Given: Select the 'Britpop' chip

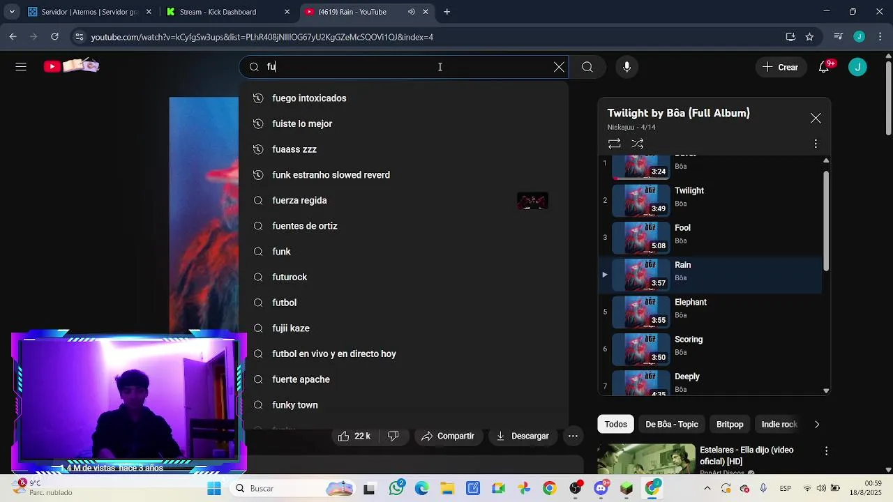Looking at the screenshot, I should [730, 424].
